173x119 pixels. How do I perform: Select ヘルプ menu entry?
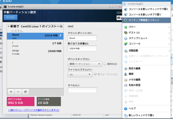[147, 108]
